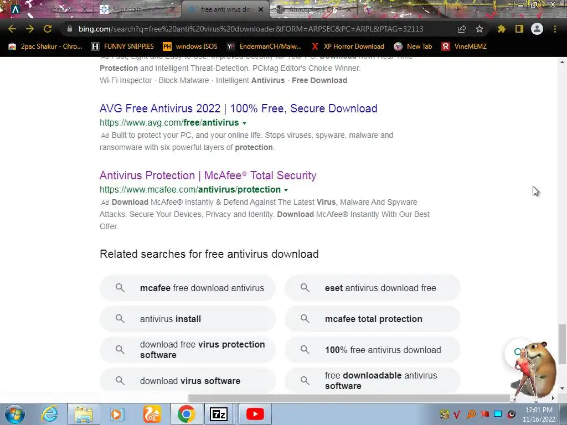Screen dimensions: 567x425
Task: Click the red Action Center flag tray icon
Action: 484,414
